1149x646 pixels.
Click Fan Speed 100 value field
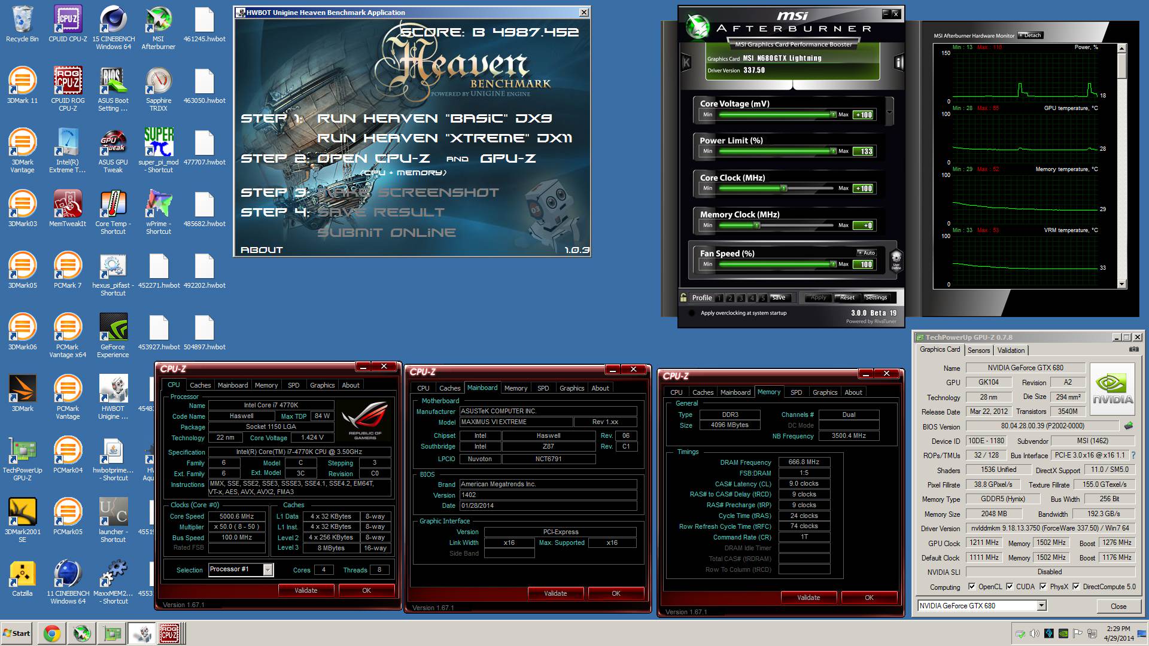864,264
